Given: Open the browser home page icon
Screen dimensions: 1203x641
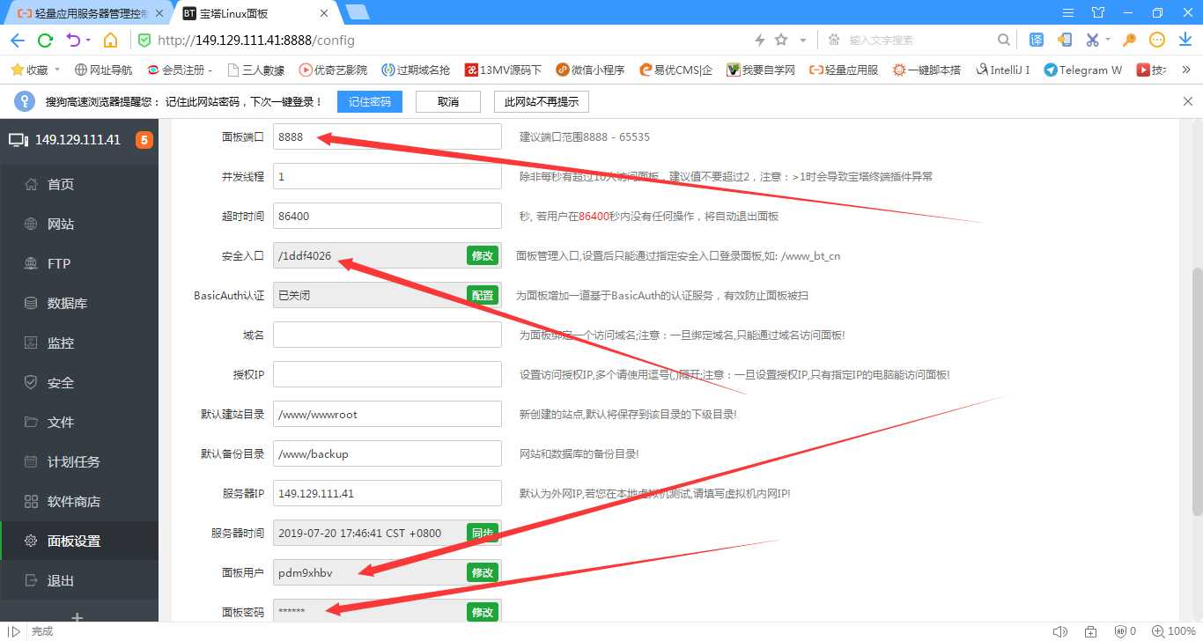Looking at the screenshot, I should click(x=110, y=40).
